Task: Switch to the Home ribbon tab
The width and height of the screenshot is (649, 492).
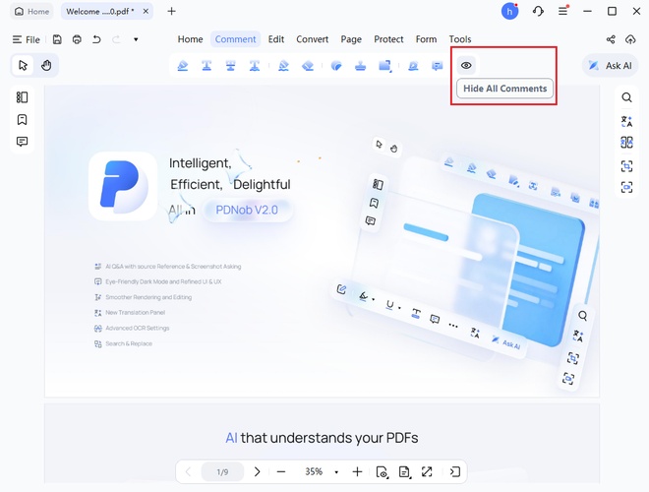Action: [191, 39]
